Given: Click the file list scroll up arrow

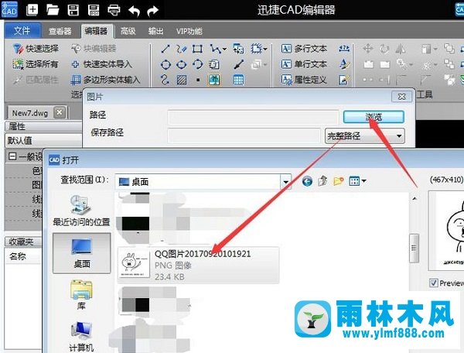Looking at the screenshot, I should coord(415,199).
